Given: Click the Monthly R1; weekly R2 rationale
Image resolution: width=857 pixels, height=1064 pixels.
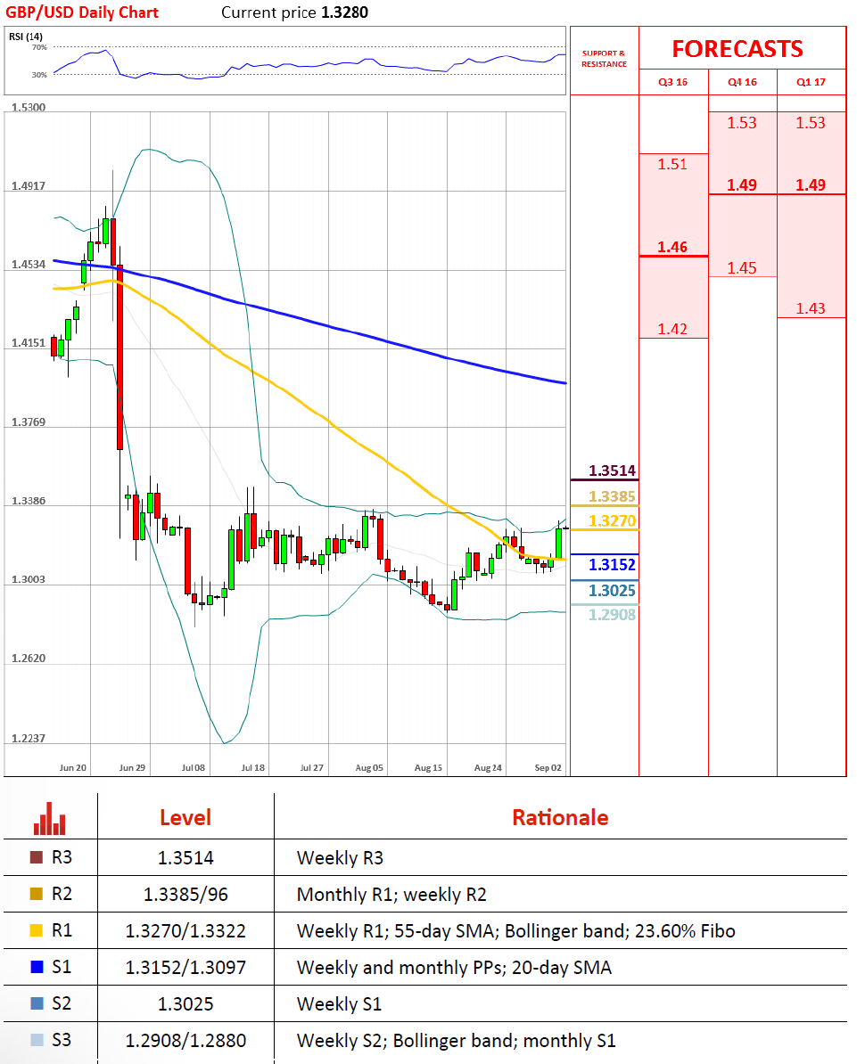Looking at the screenshot, I should tap(391, 895).
